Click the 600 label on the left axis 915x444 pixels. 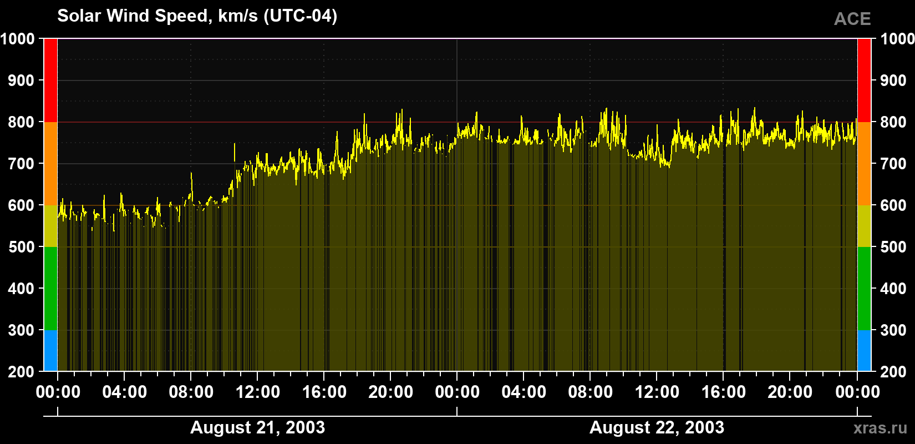pyautogui.click(x=22, y=205)
